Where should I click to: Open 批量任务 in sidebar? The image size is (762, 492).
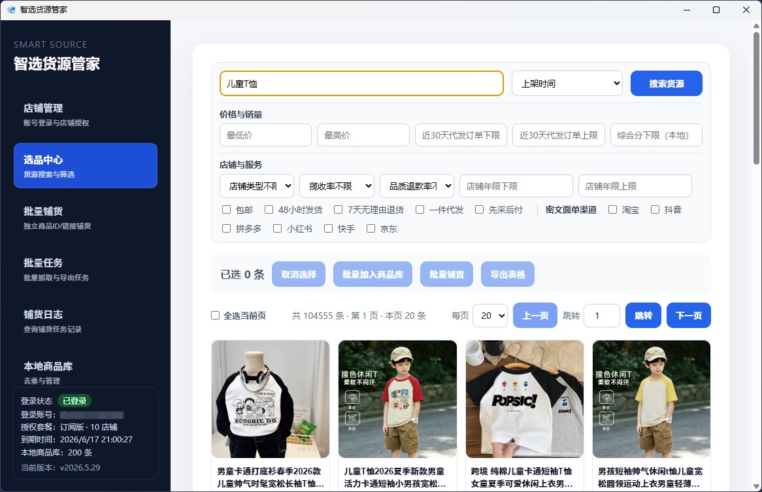click(x=86, y=269)
